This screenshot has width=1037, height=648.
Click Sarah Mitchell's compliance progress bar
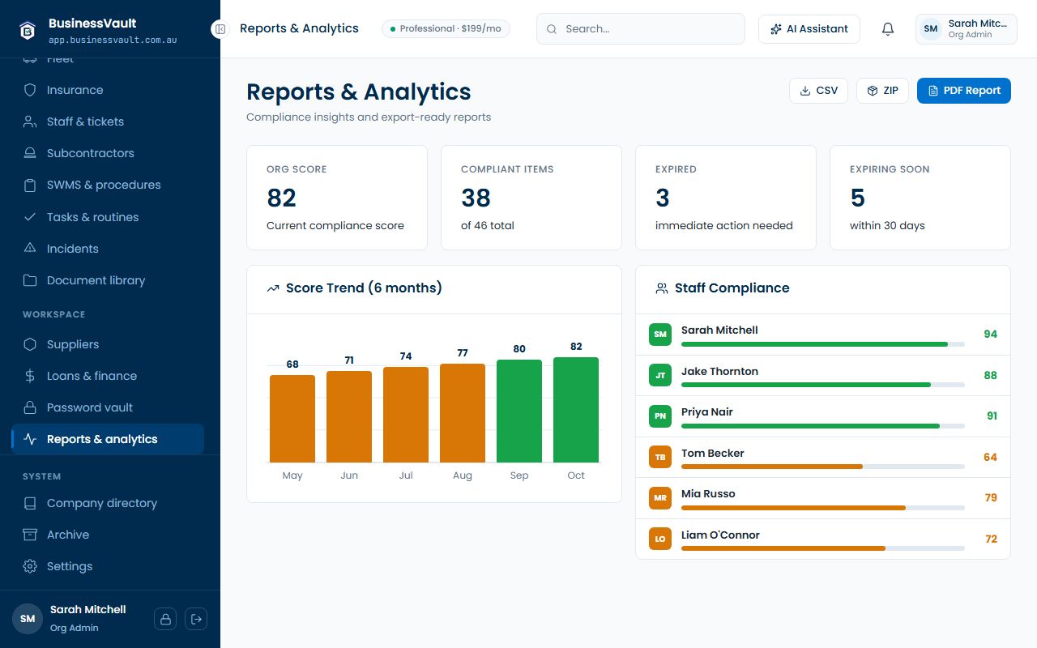pyautogui.click(x=823, y=344)
